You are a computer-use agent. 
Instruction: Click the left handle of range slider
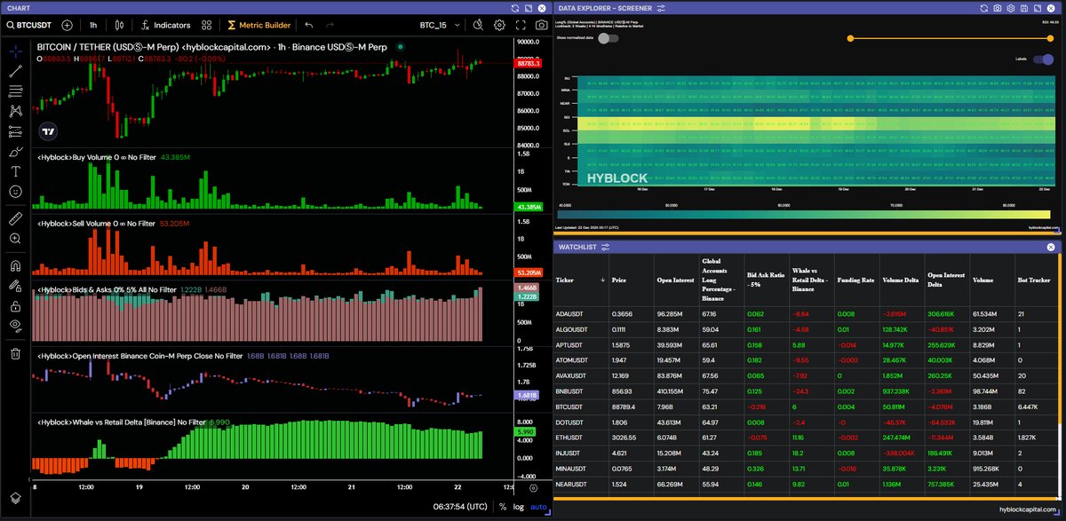point(851,38)
